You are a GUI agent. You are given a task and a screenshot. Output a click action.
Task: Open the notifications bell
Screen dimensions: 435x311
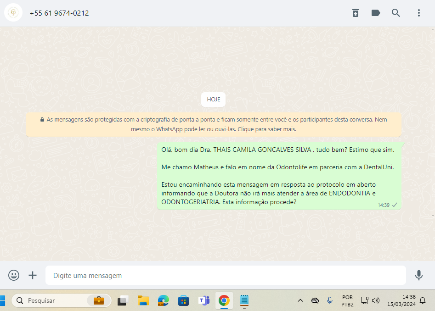pyautogui.click(x=423, y=300)
